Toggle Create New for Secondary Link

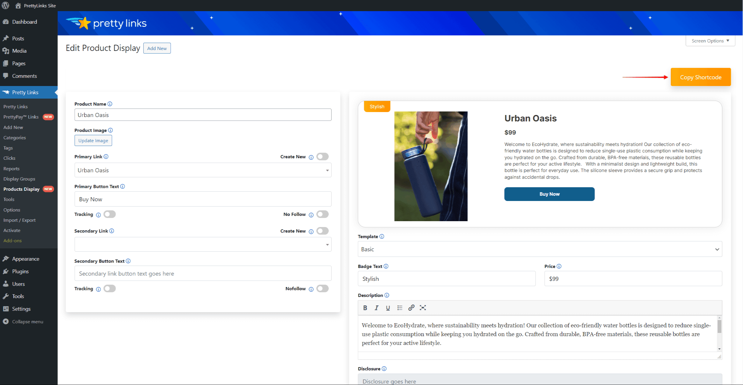[x=322, y=231]
